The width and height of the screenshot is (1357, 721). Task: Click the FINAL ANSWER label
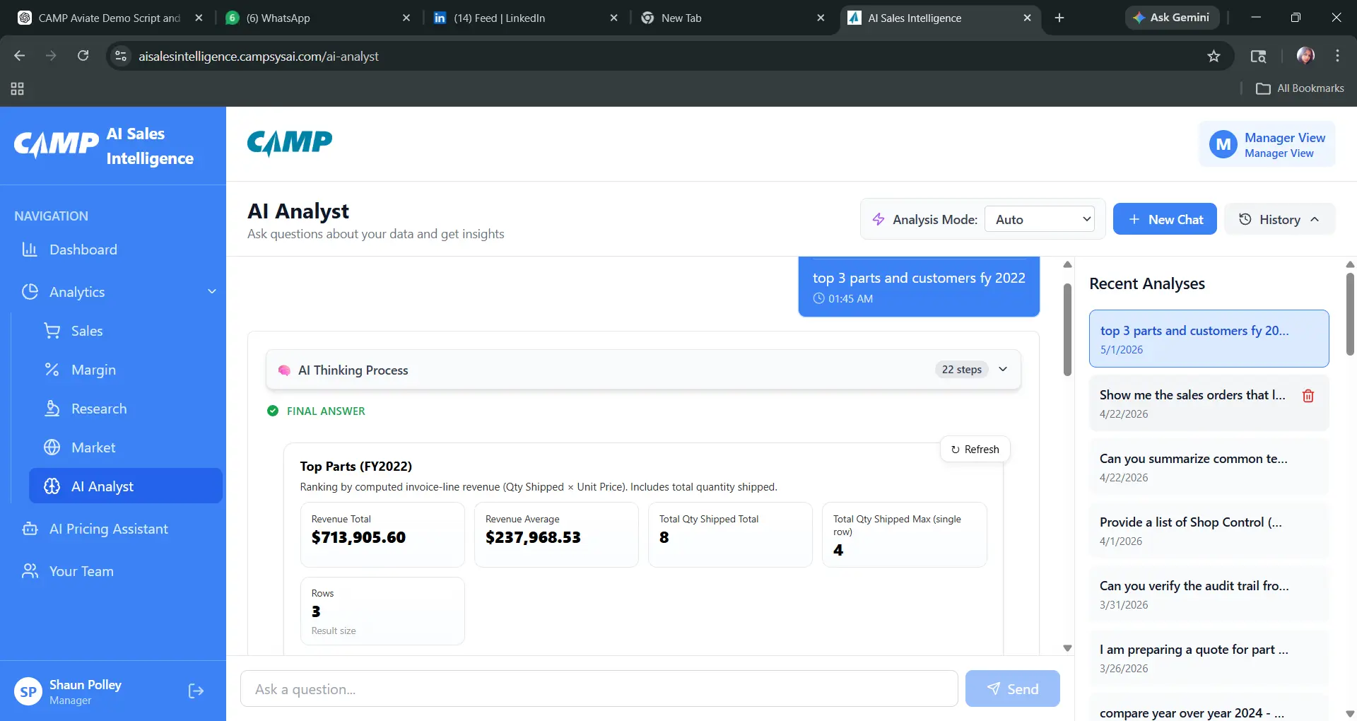click(326, 411)
